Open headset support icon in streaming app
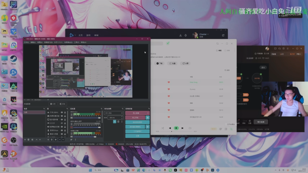Image resolution: width=308 pixels, height=173 pixels. tap(280, 48)
